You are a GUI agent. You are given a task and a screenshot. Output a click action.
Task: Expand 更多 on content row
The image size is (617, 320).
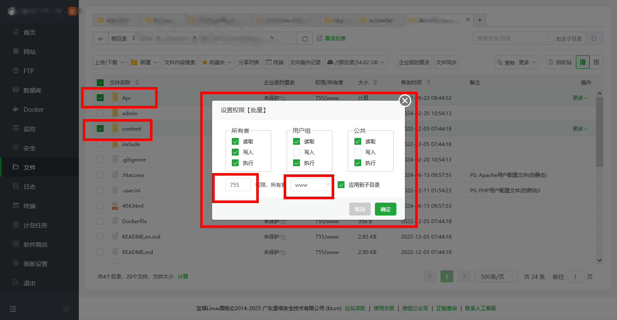click(x=580, y=129)
